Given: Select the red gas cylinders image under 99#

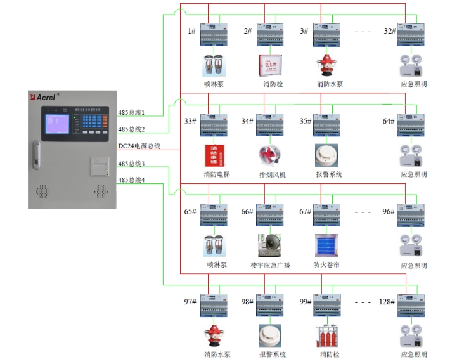Looking at the screenshot, I should click(x=326, y=335).
